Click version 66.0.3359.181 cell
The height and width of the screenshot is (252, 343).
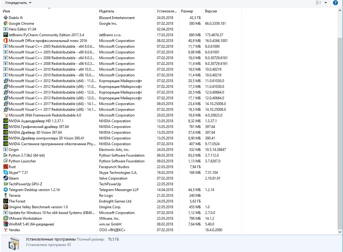215,24
